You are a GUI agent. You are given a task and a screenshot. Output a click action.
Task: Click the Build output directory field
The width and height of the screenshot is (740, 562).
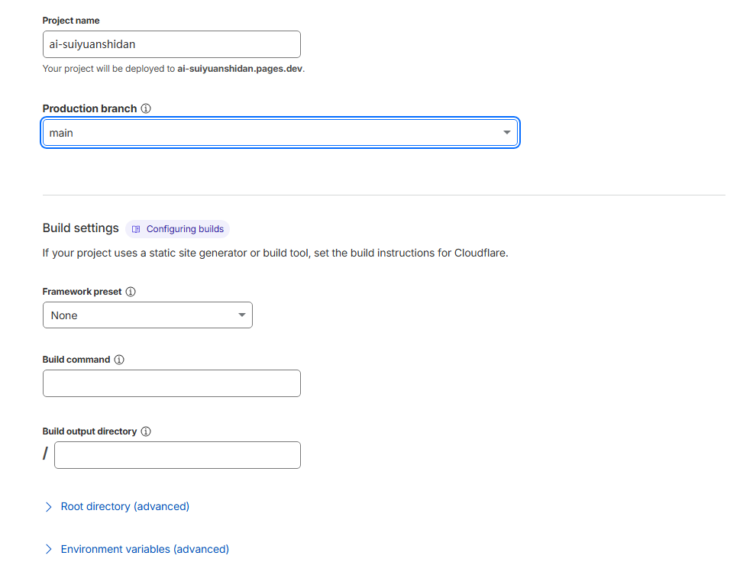coord(177,455)
